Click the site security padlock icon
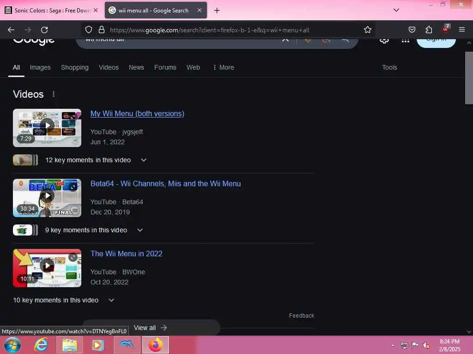 click(102, 30)
